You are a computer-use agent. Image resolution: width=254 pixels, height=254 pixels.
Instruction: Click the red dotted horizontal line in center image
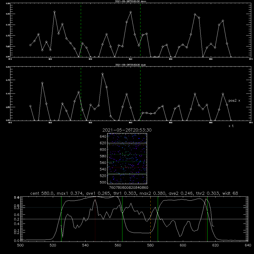tap(127, 167)
